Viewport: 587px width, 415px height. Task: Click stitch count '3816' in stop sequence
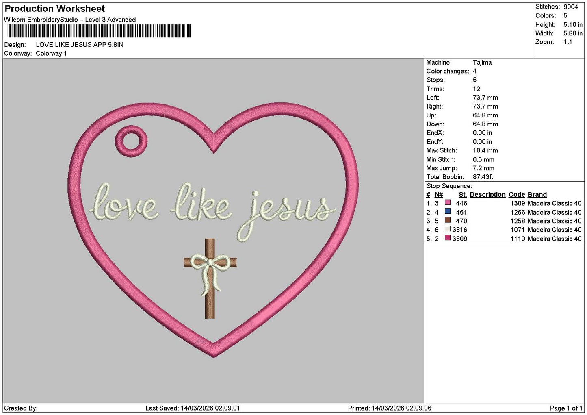(460, 230)
